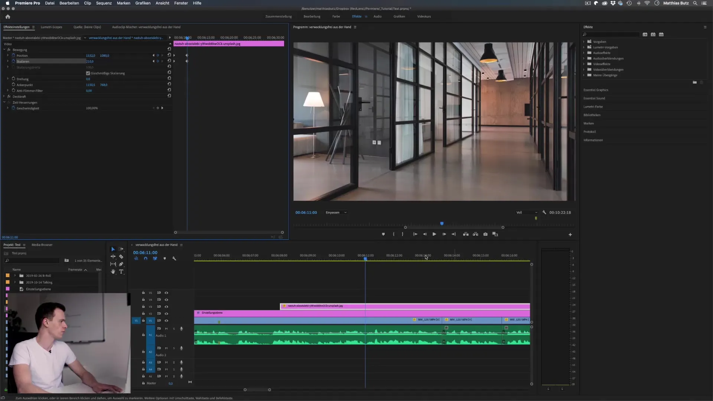Mark In point in program monitor

pos(394,234)
